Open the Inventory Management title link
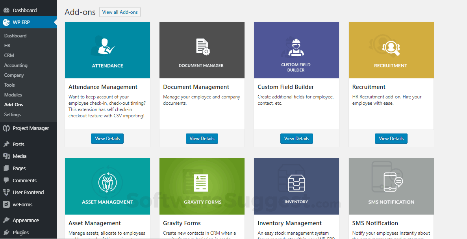The image size is (467, 239). pyautogui.click(x=289, y=223)
